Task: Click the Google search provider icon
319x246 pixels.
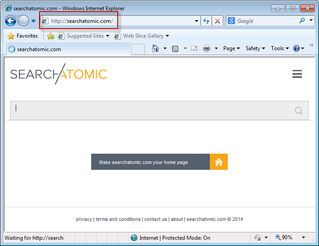Action: click(x=231, y=21)
